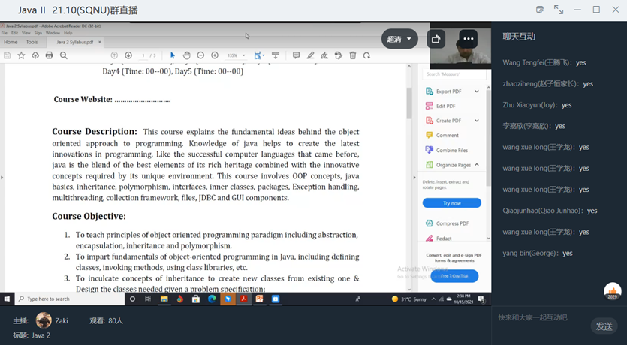Open the Window menu
Screen dimensions: 627x345
[53, 33]
